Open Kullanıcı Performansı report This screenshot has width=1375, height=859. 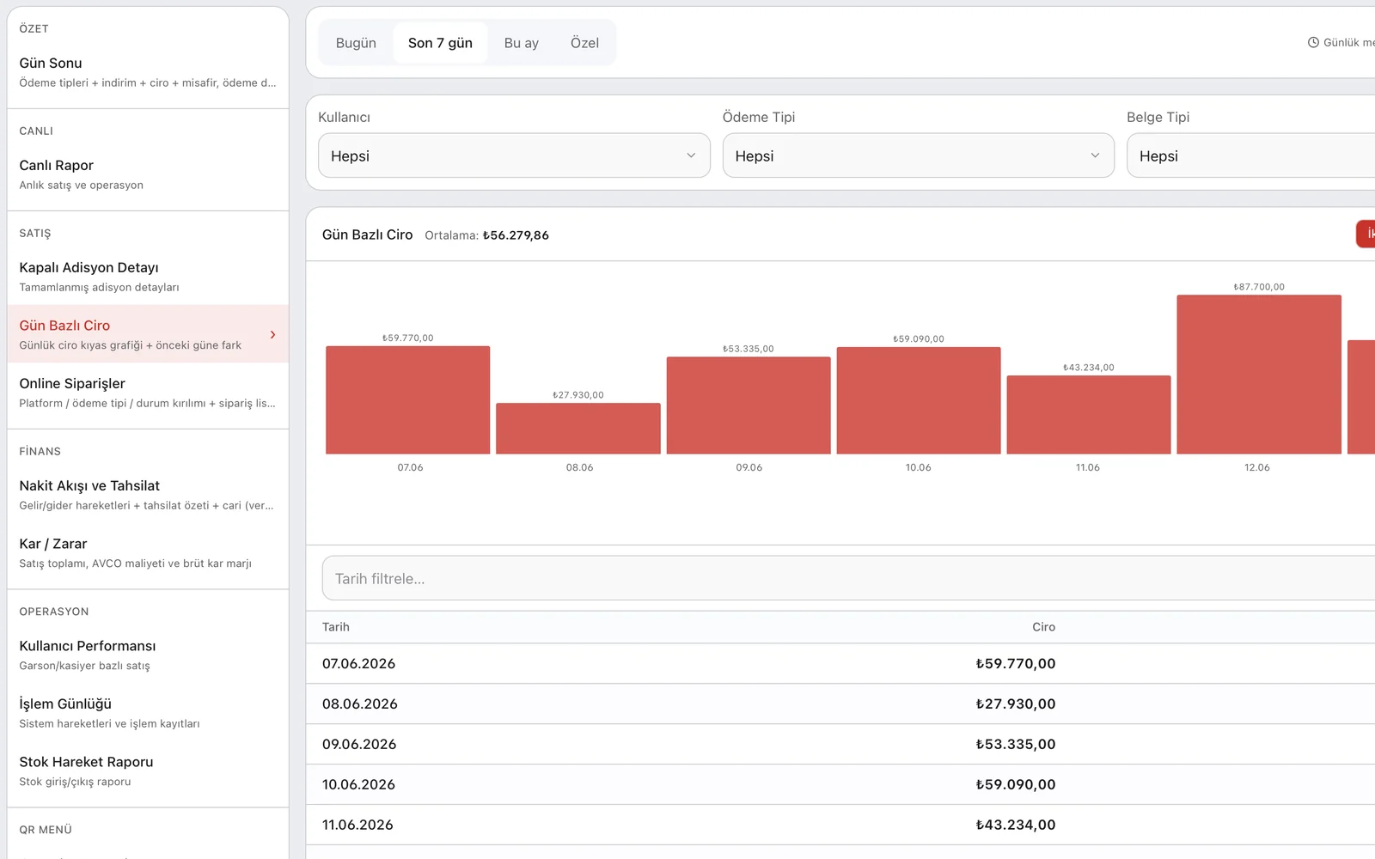(x=148, y=655)
